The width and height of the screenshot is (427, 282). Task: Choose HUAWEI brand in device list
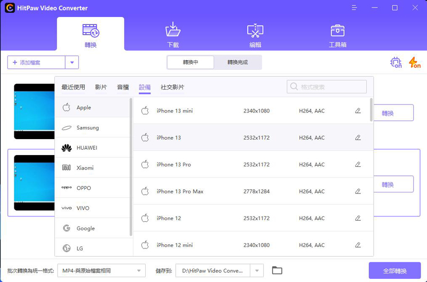coord(92,148)
